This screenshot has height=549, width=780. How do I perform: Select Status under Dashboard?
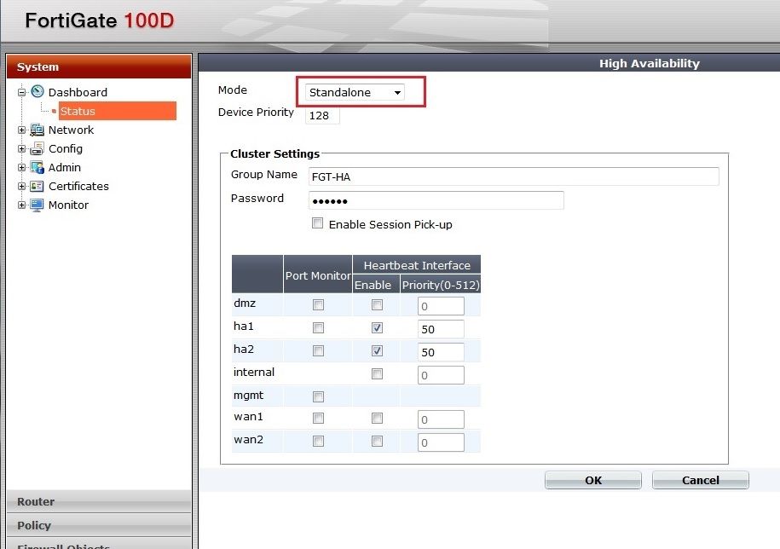tap(118, 111)
